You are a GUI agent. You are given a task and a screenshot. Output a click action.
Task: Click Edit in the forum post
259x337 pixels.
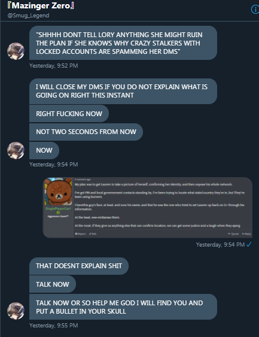click(x=93, y=234)
